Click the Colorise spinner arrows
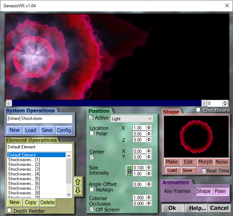This screenshot has height=216, width=233. coord(149,197)
